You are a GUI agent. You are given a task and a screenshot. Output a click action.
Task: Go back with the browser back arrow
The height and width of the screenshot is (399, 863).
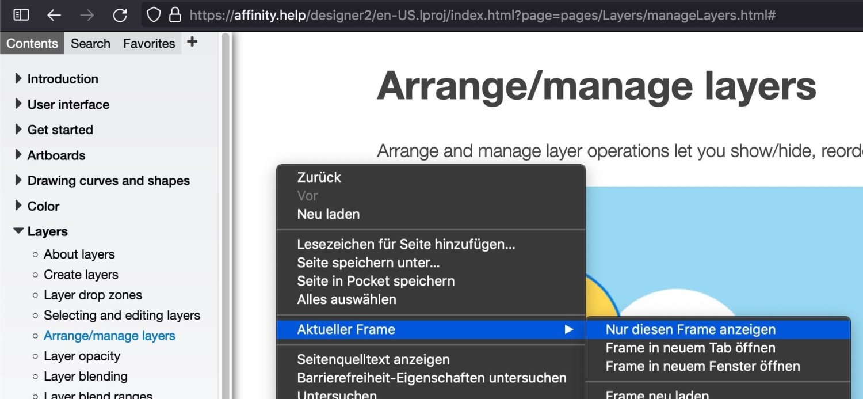54,15
